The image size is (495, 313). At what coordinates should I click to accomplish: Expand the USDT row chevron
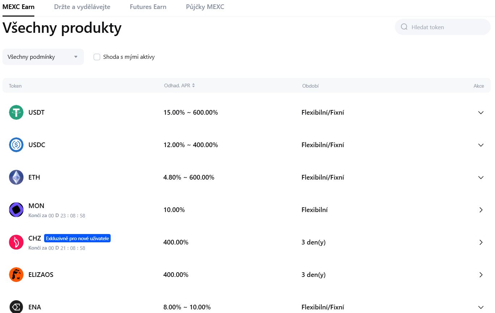click(481, 113)
